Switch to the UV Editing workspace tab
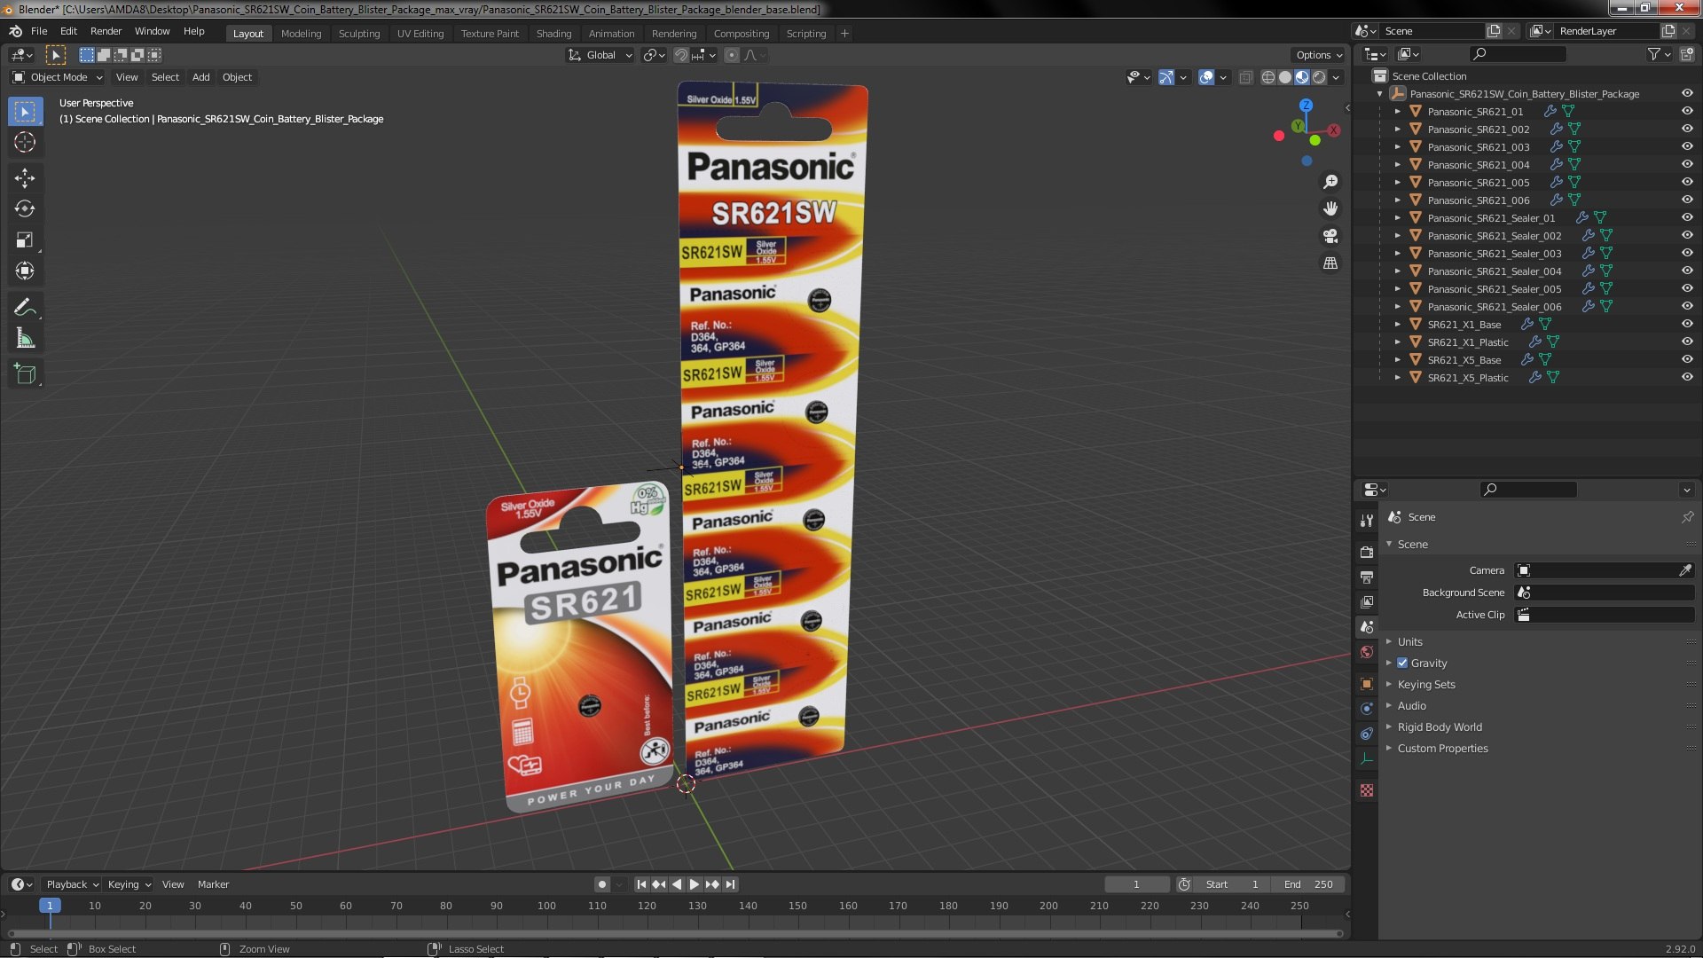Screen dimensions: 1703x958 pyautogui.click(x=420, y=34)
